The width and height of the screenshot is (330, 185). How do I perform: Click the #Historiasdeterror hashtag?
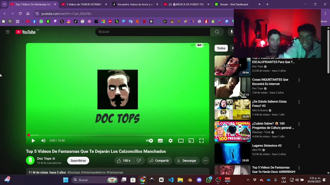pyautogui.click(x=93, y=172)
